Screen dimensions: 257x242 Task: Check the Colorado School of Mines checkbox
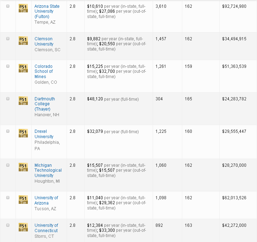pos(8,66)
